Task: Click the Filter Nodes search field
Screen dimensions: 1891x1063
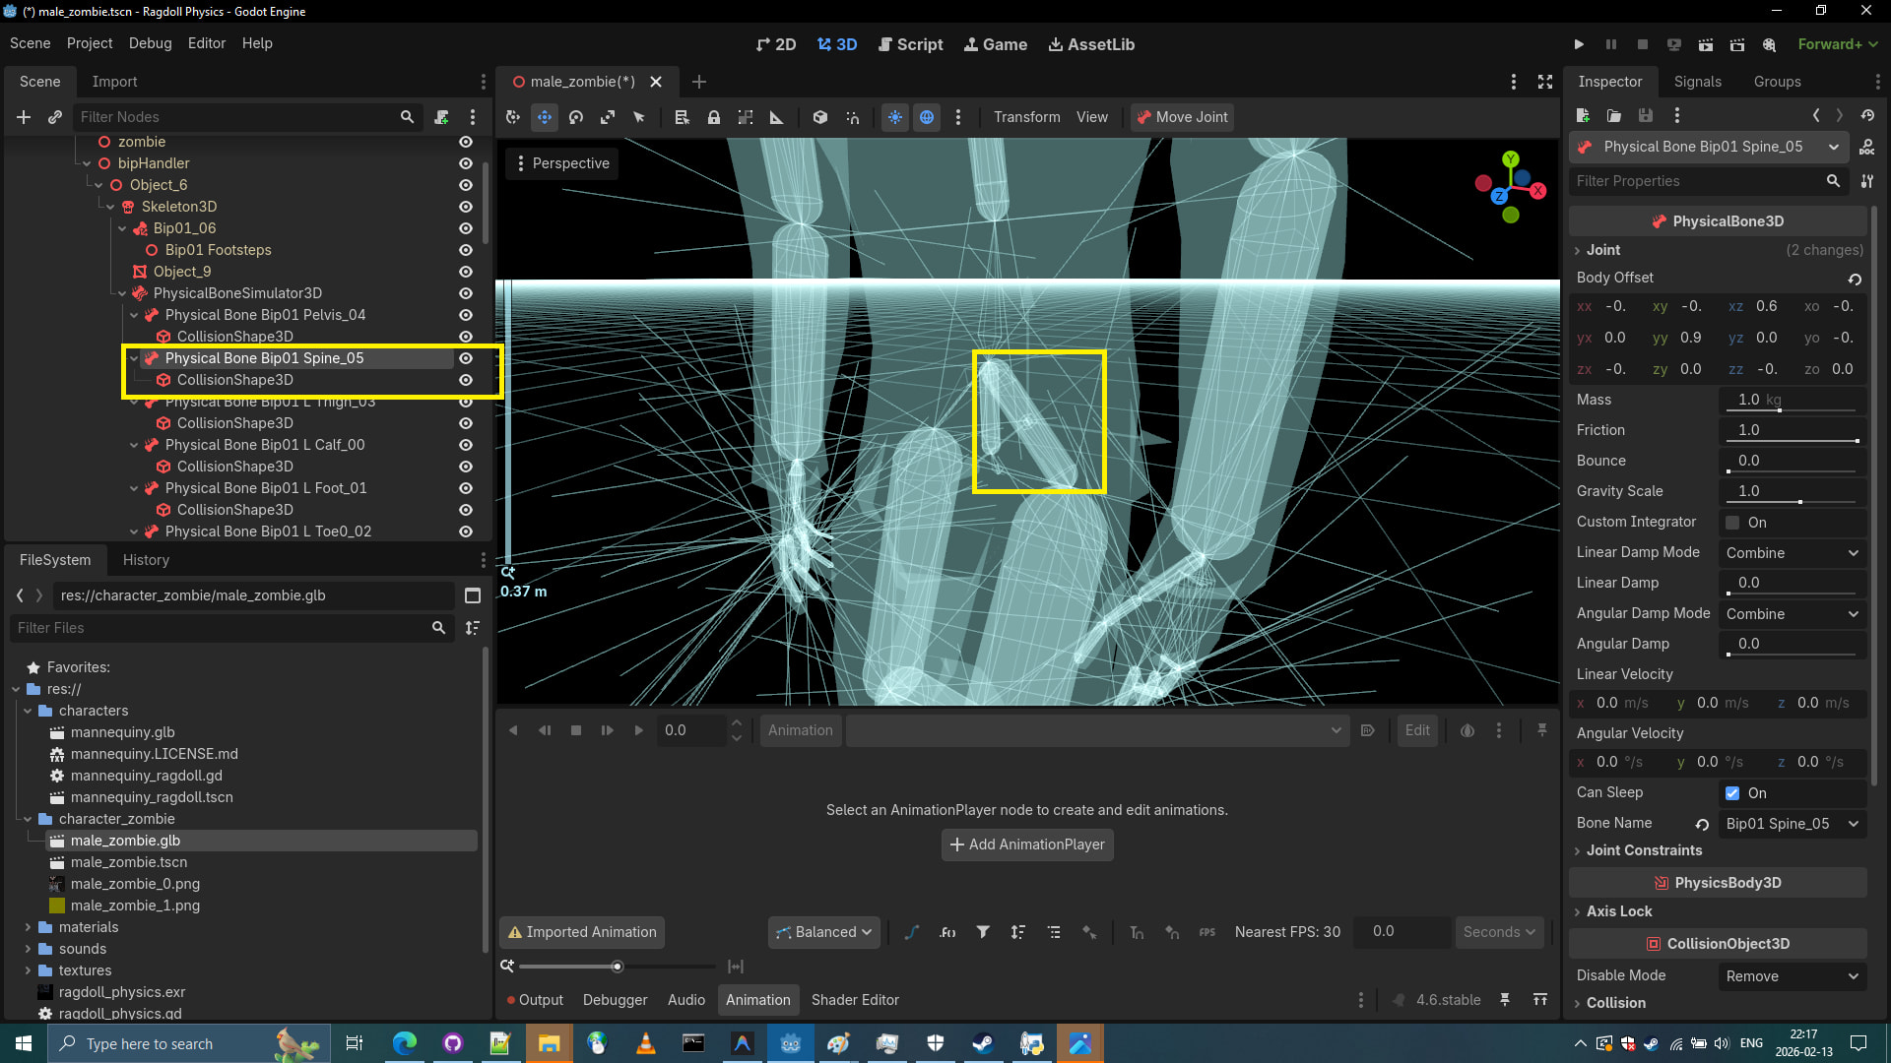Action: click(236, 117)
